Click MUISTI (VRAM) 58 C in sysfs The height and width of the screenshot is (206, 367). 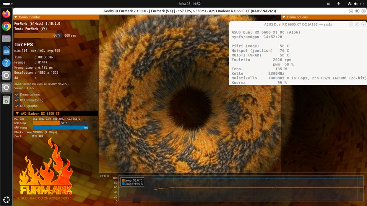click(260, 55)
